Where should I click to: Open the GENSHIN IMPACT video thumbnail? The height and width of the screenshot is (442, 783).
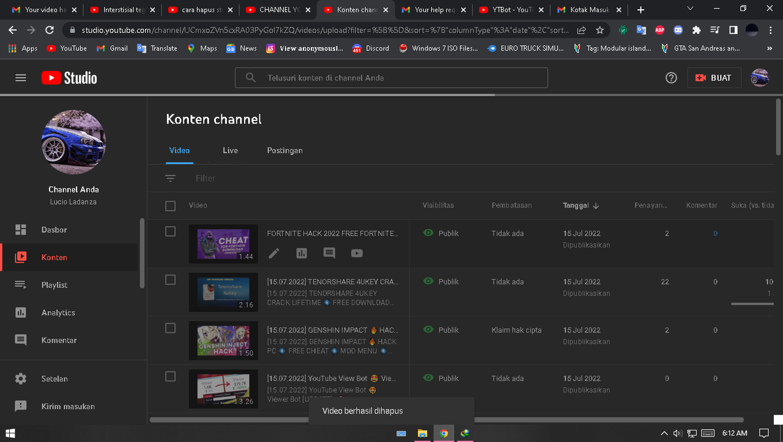pyautogui.click(x=223, y=341)
